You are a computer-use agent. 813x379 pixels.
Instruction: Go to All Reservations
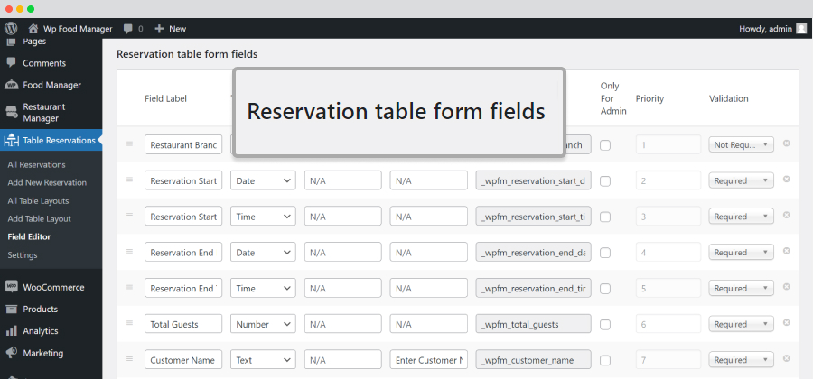tap(36, 164)
